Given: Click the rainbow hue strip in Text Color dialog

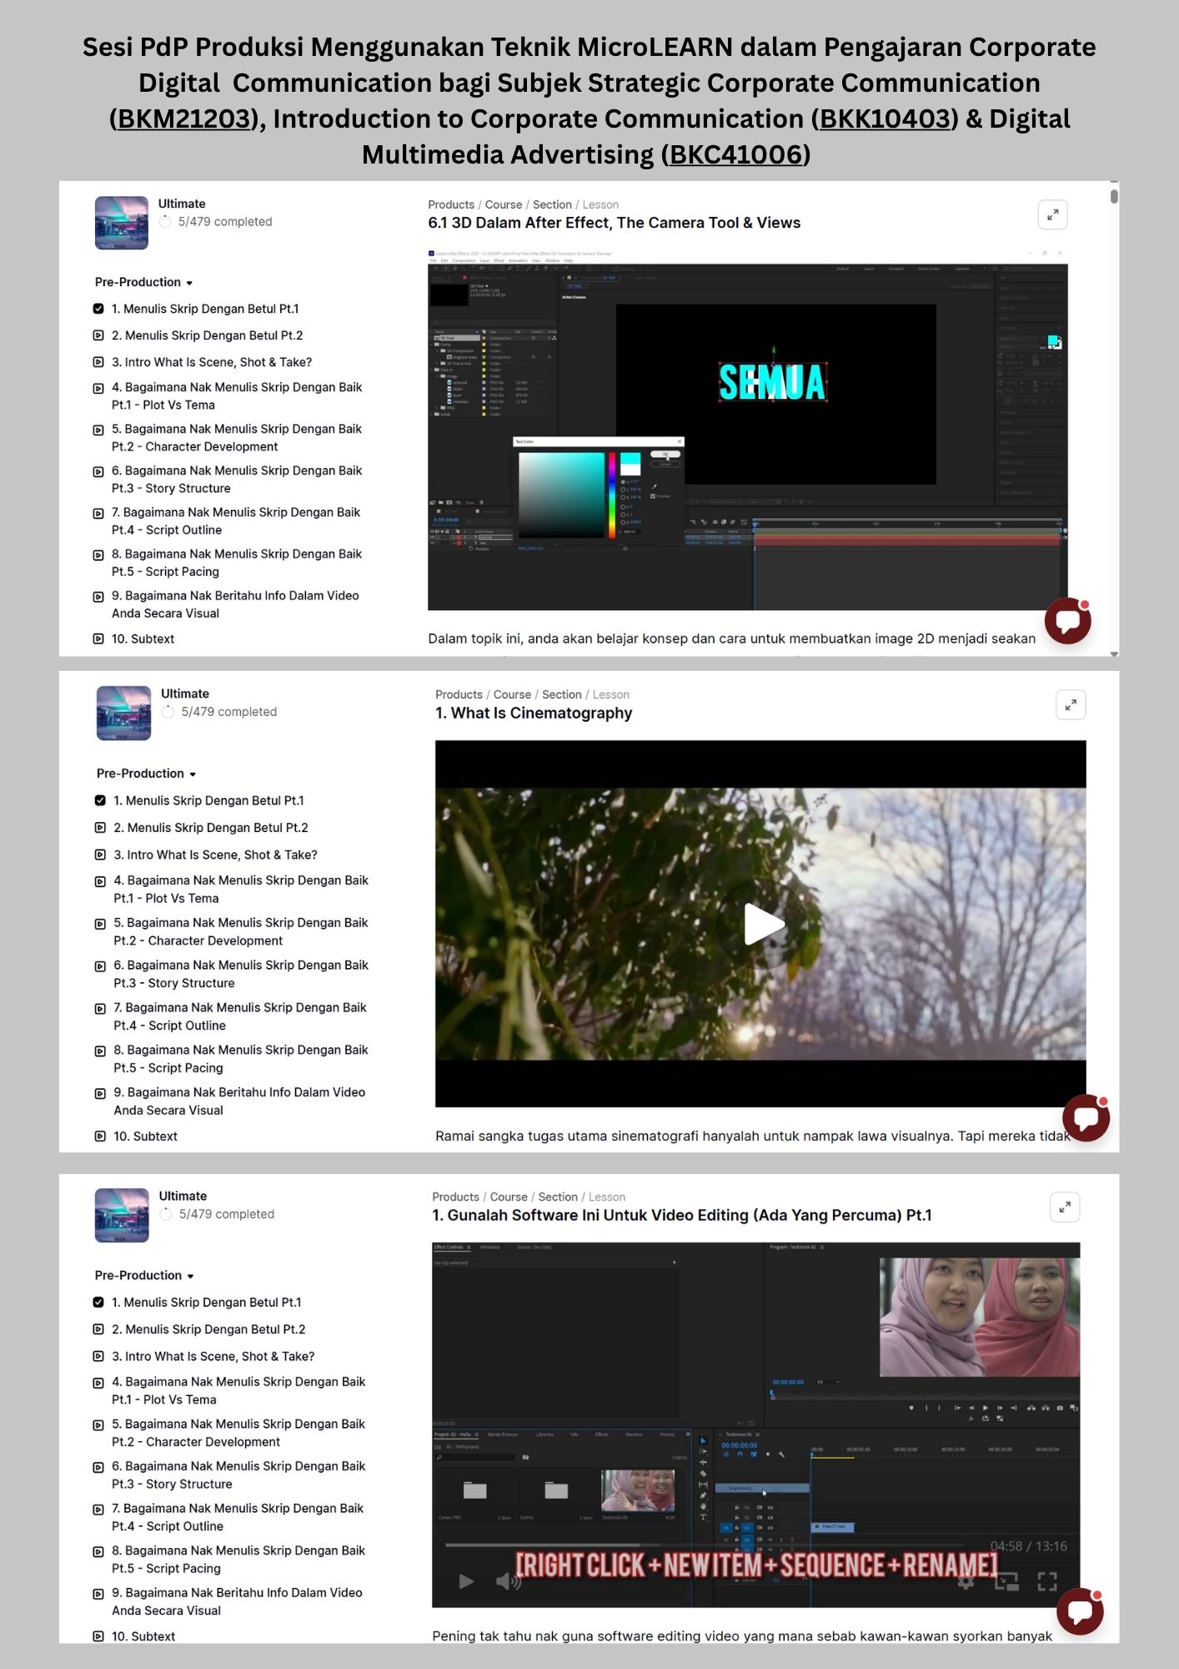Looking at the screenshot, I should [x=612, y=495].
